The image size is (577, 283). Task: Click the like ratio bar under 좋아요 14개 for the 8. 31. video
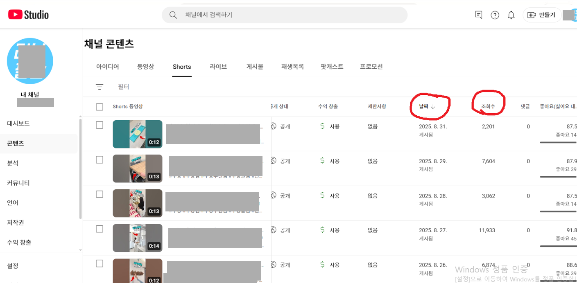pyautogui.click(x=558, y=142)
